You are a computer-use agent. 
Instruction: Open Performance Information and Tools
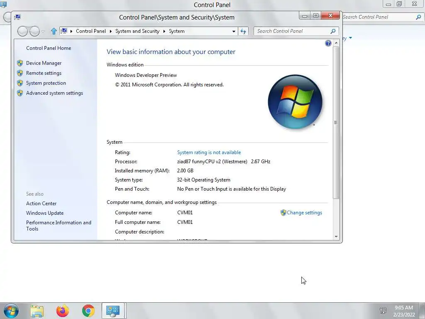59,226
